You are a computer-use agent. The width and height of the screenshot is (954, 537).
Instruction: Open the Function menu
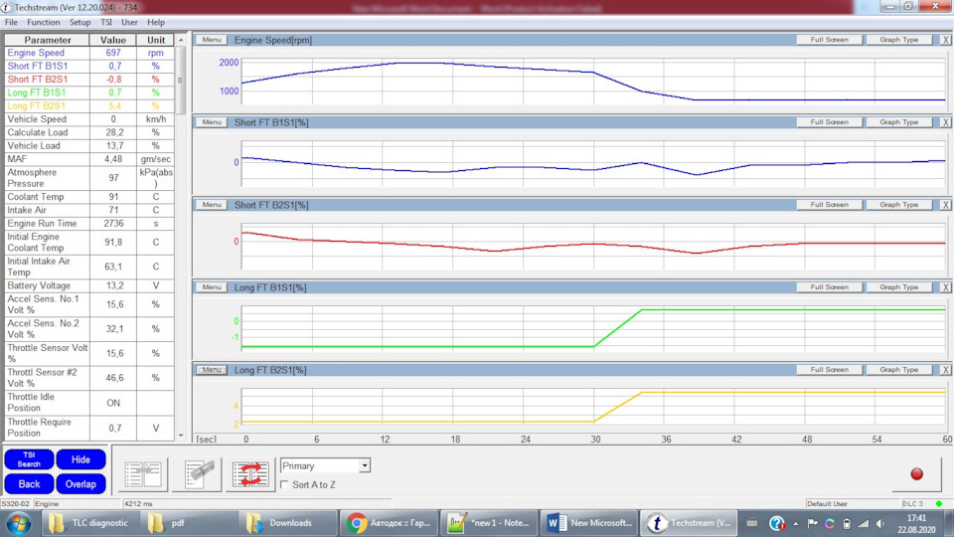click(x=43, y=22)
